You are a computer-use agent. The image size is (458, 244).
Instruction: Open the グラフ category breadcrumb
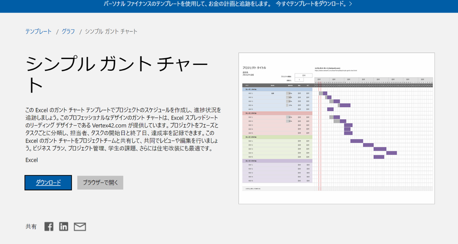point(68,31)
